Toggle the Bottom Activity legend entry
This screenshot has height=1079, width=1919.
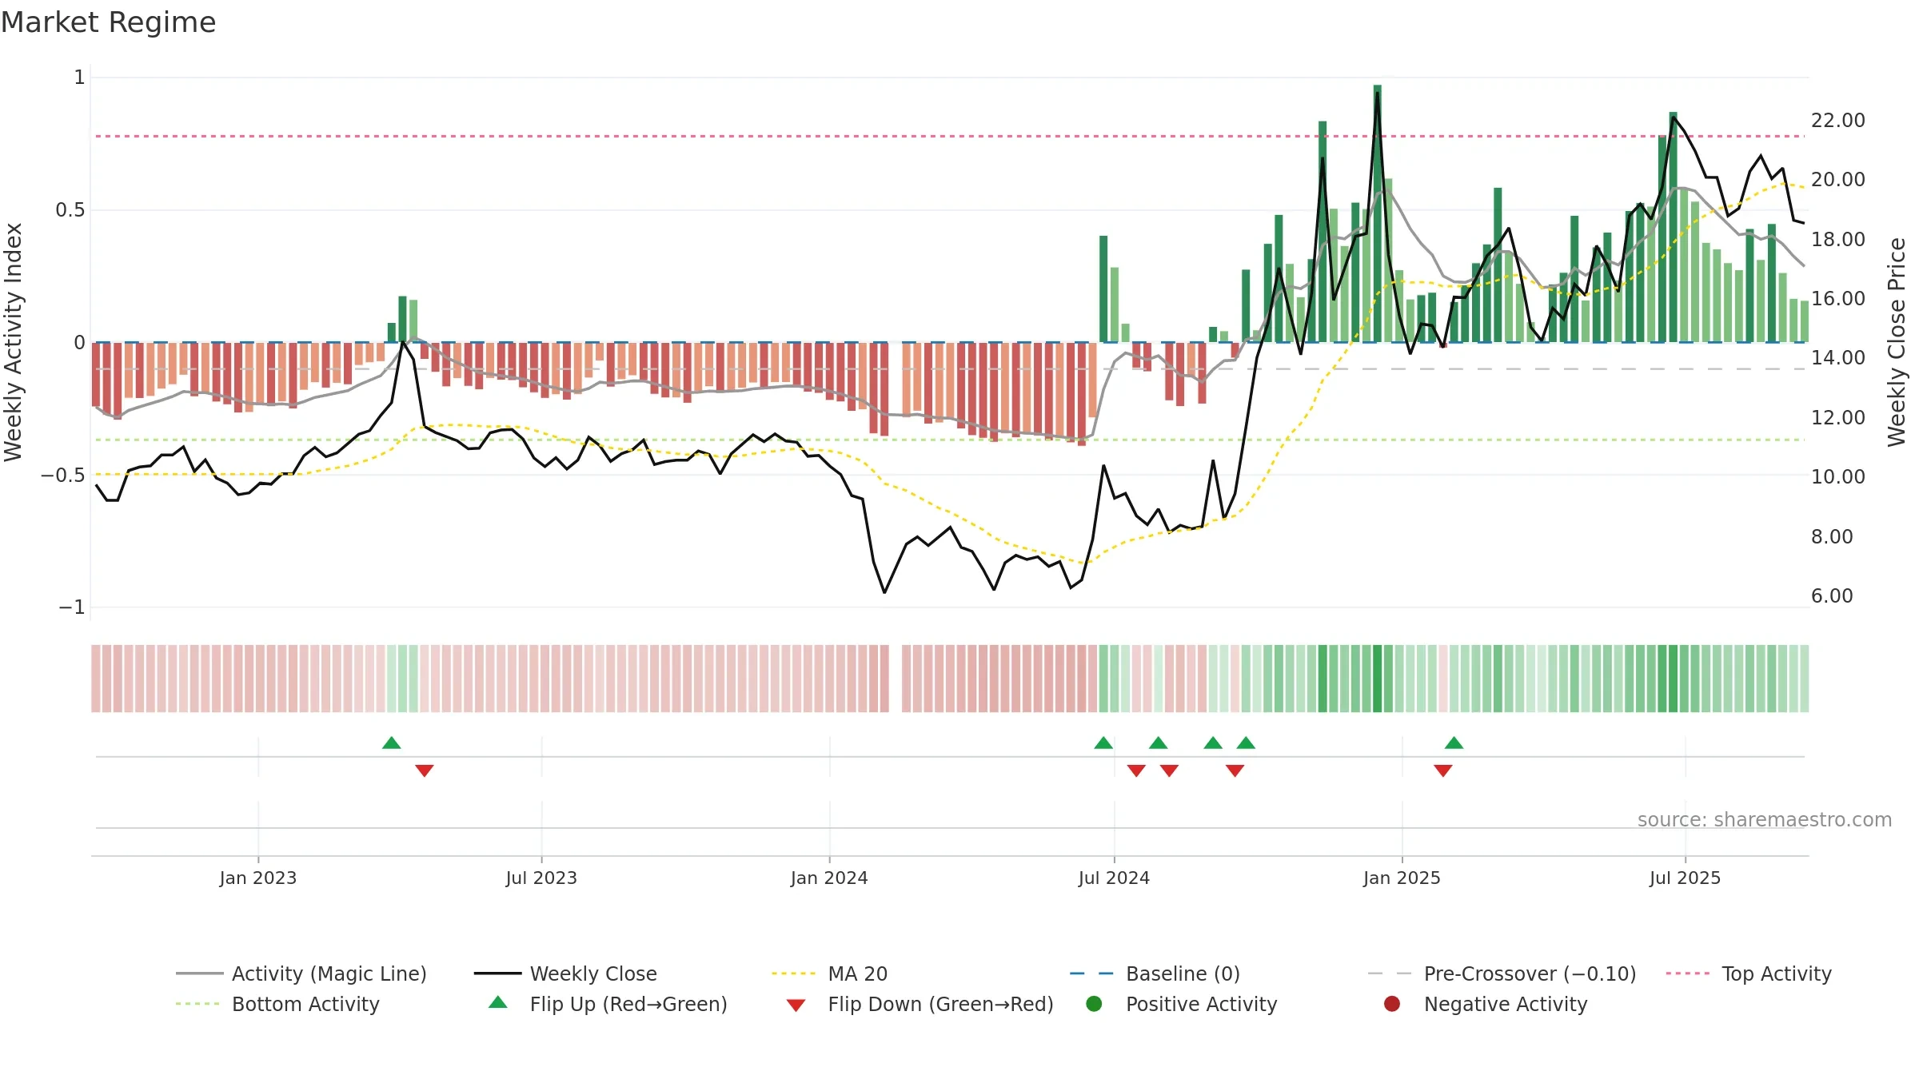277,1004
